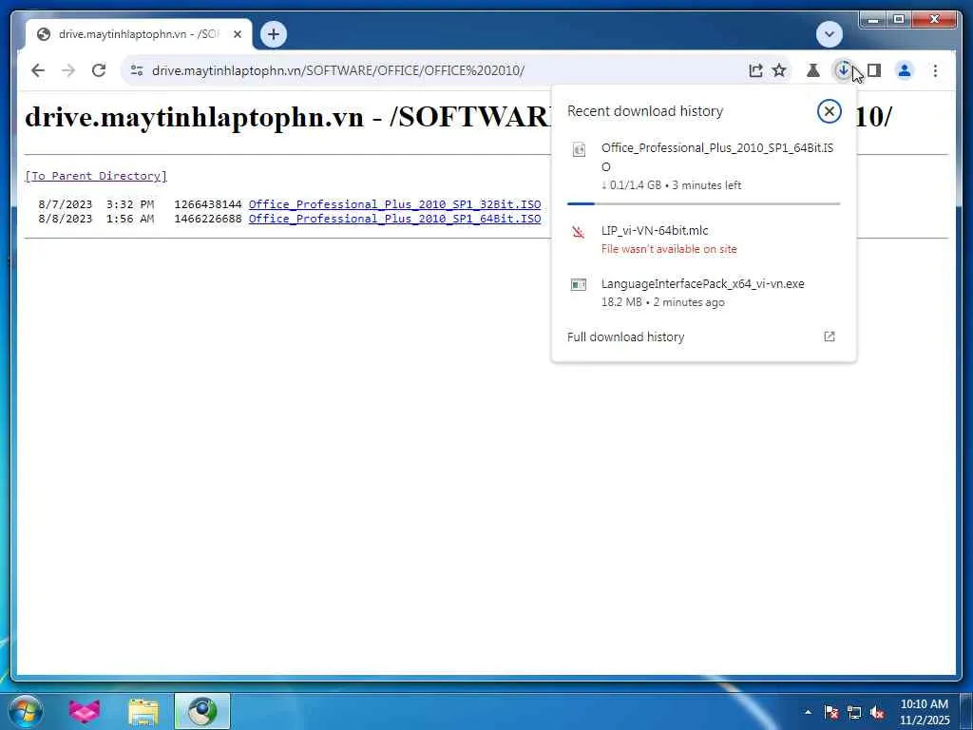Screen dimensions: 973x730
Task: Open the full download history external link icon
Action: (x=829, y=336)
